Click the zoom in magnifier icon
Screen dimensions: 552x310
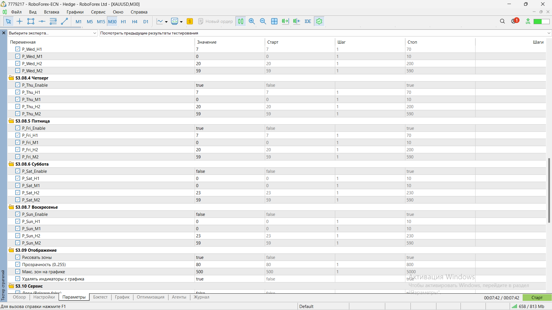[x=252, y=21]
